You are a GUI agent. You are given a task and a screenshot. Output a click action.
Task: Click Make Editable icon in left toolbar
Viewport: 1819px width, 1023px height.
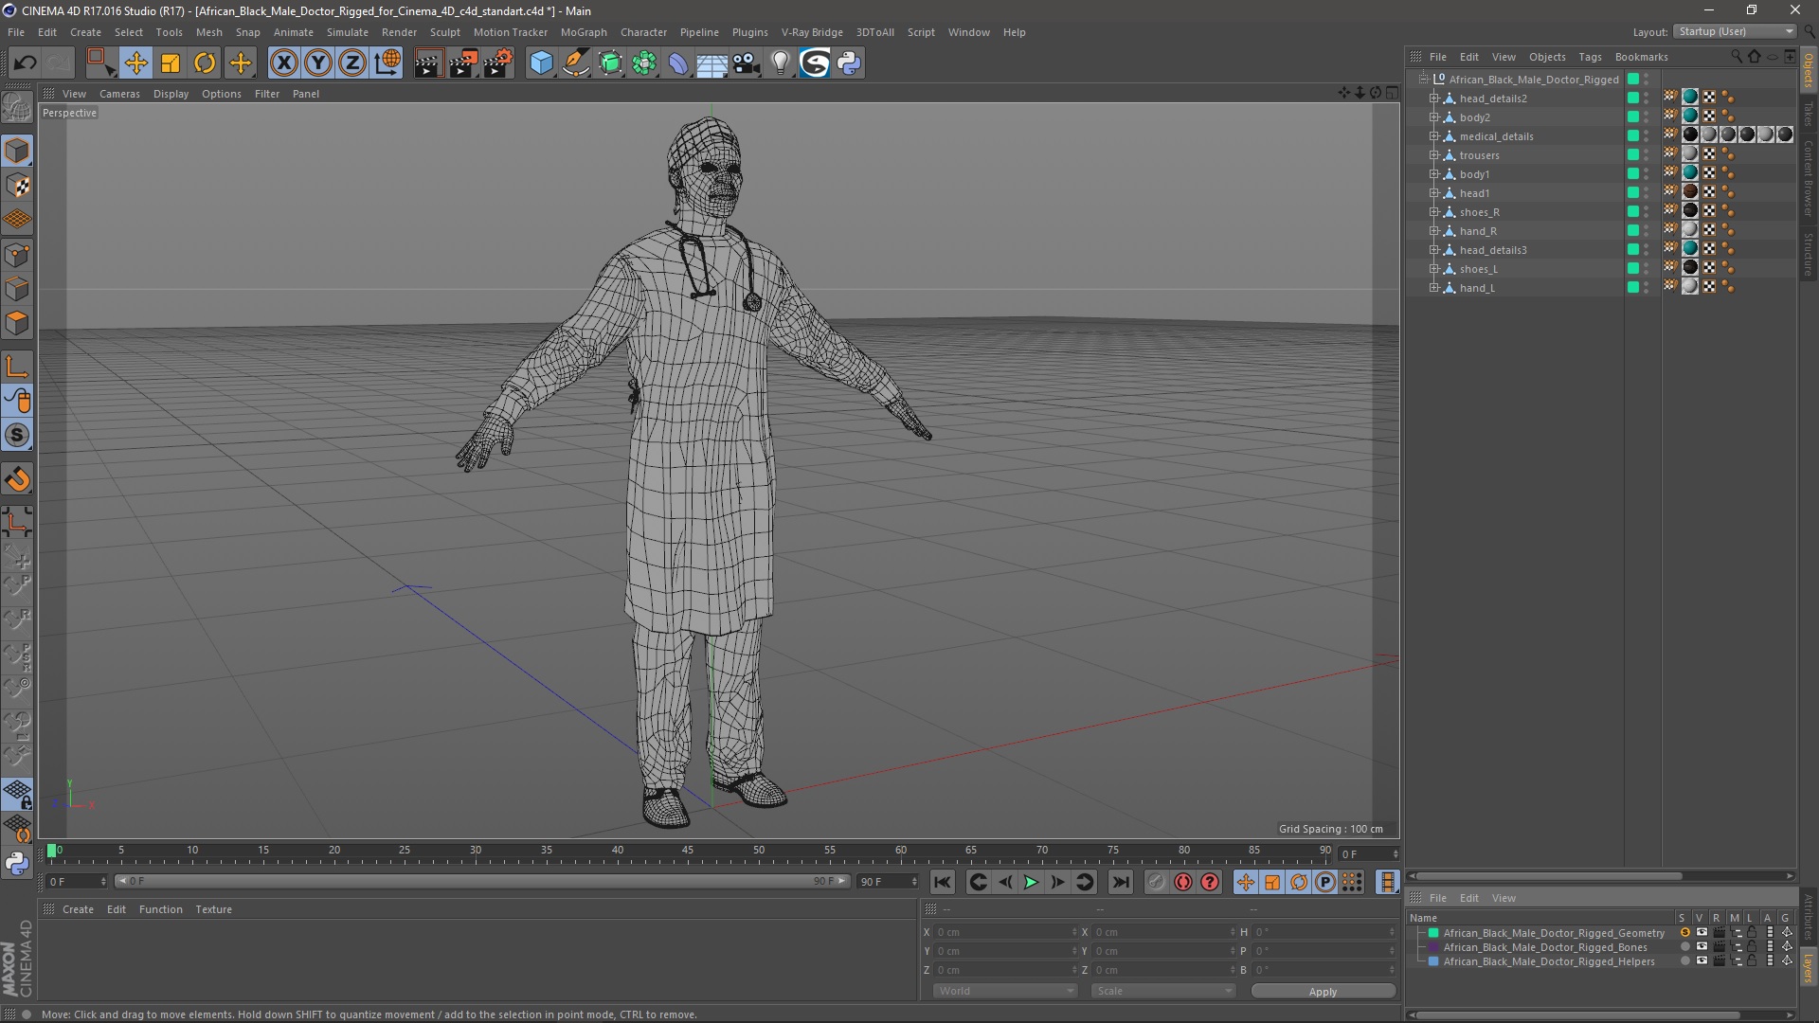[x=17, y=108]
